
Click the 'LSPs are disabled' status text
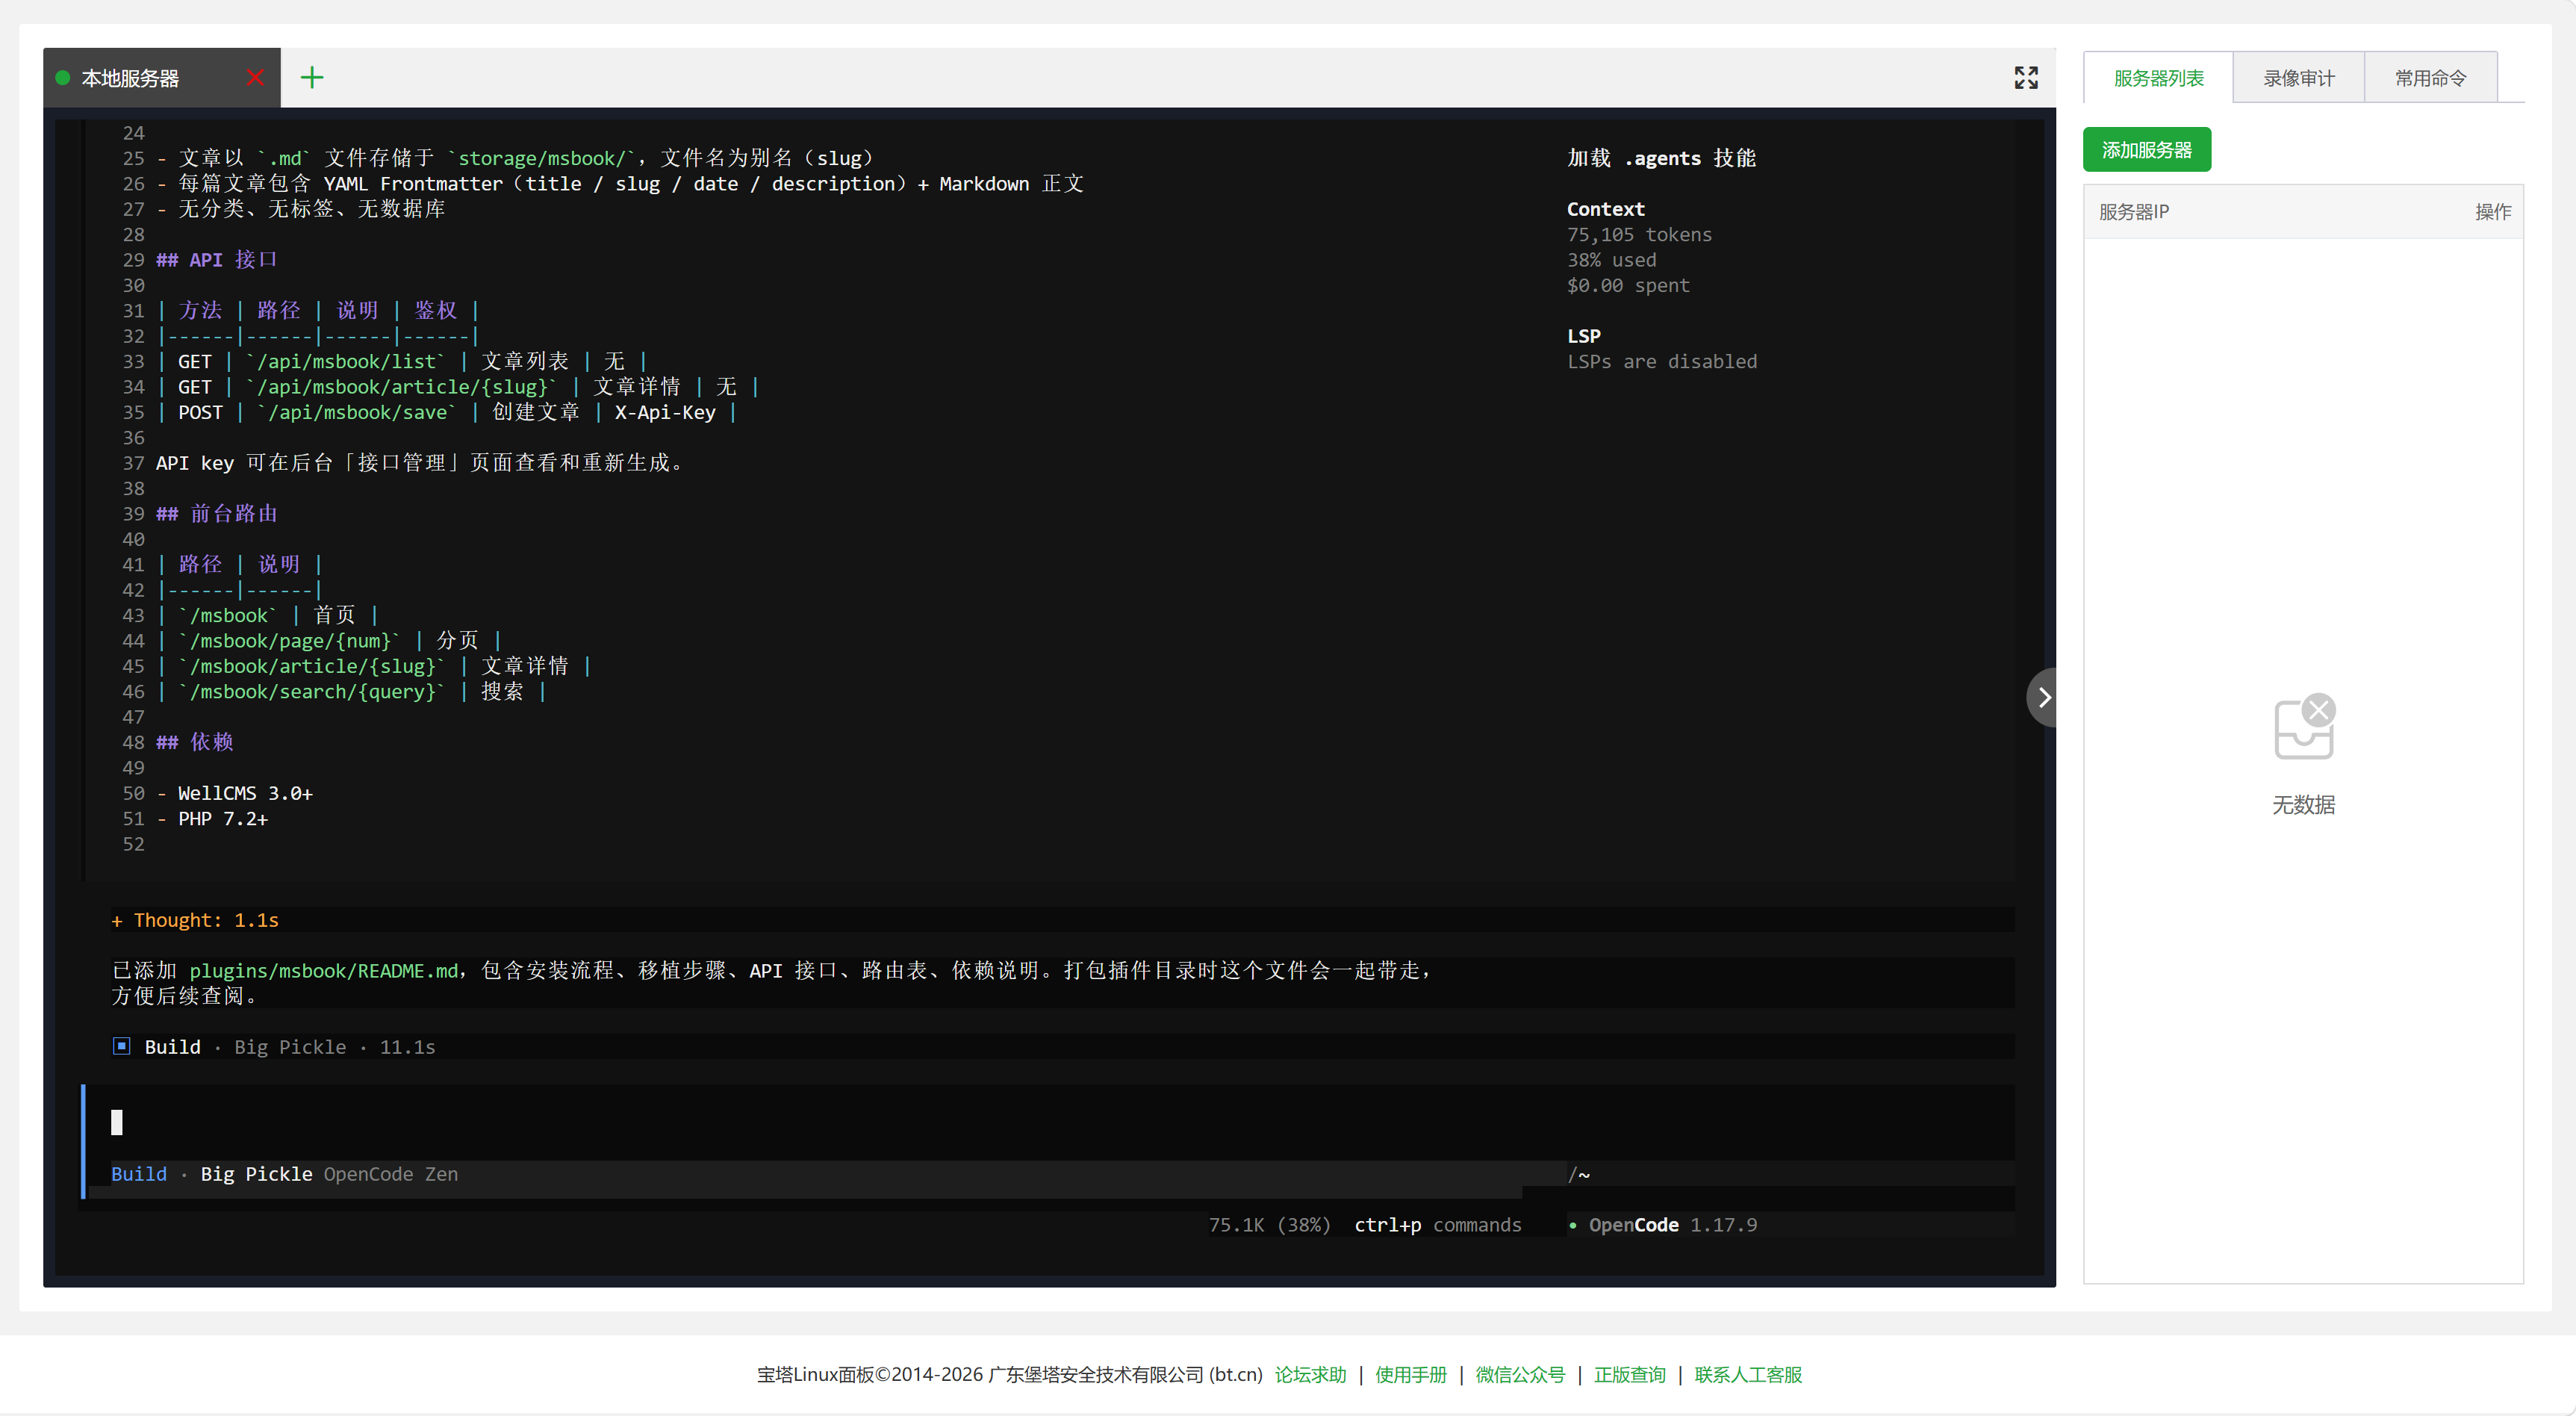1662,362
